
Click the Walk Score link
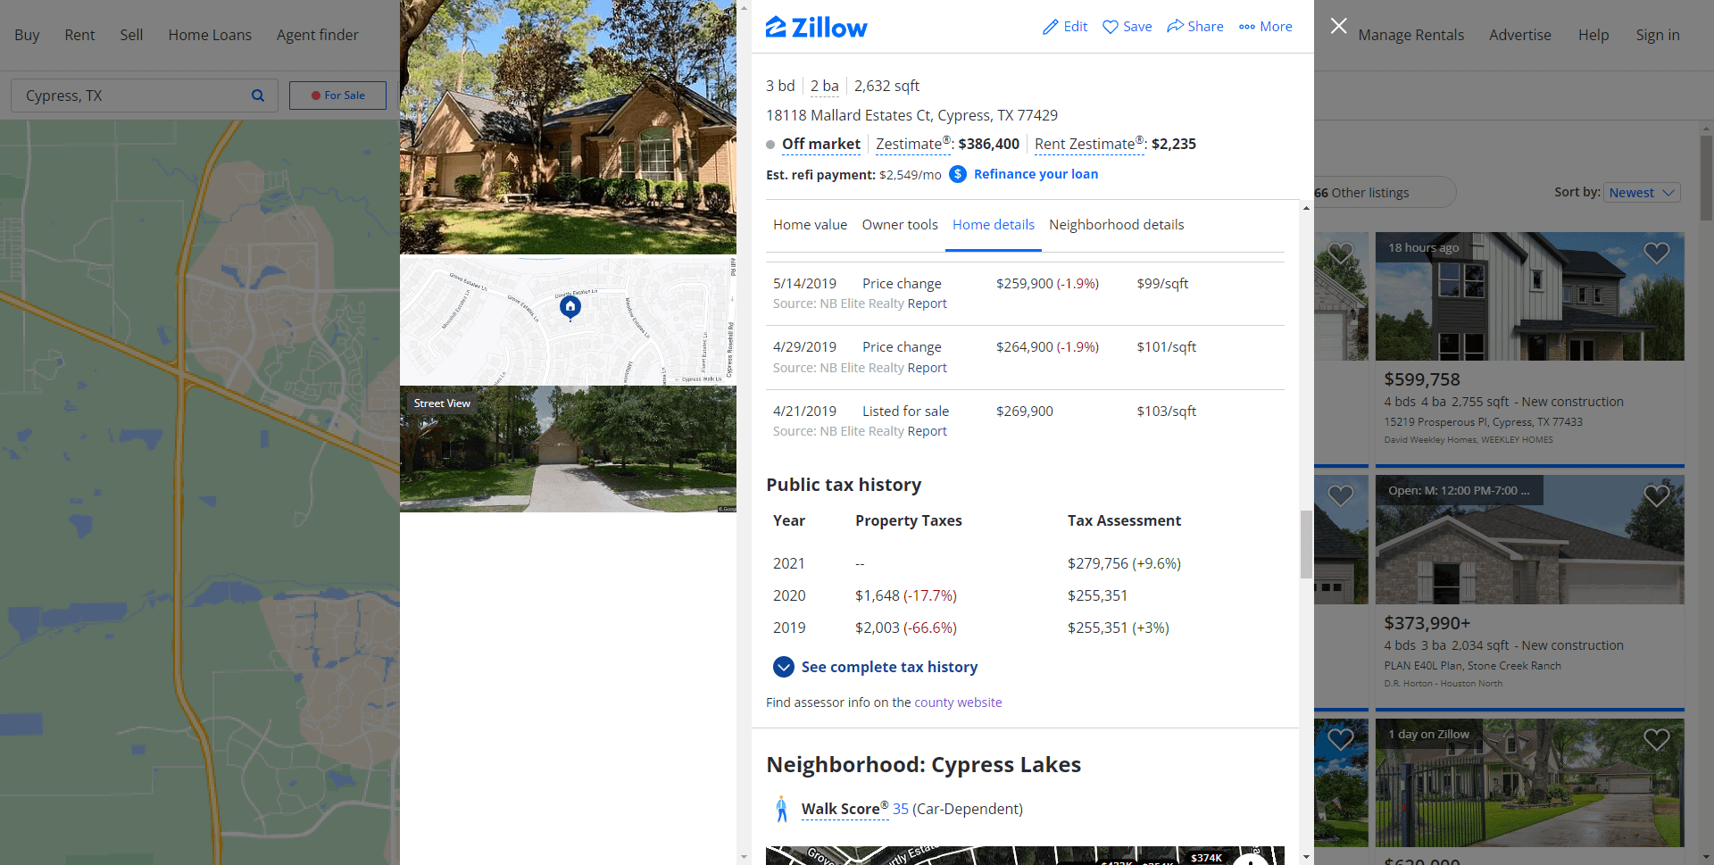[x=845, y=809]
